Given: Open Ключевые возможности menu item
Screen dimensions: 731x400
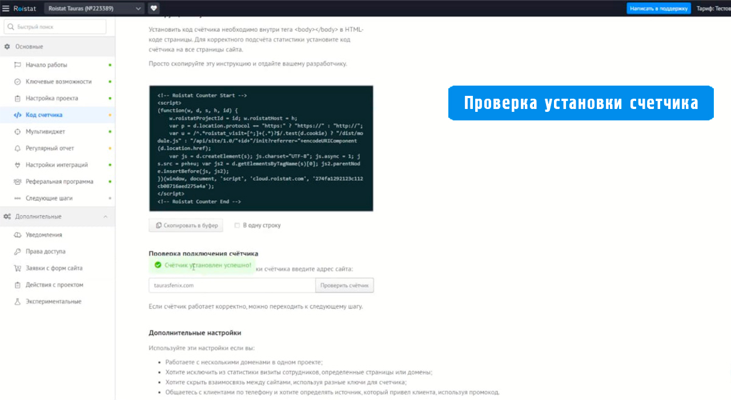Looking at the screenshot, I should click(x=57, y=82).
